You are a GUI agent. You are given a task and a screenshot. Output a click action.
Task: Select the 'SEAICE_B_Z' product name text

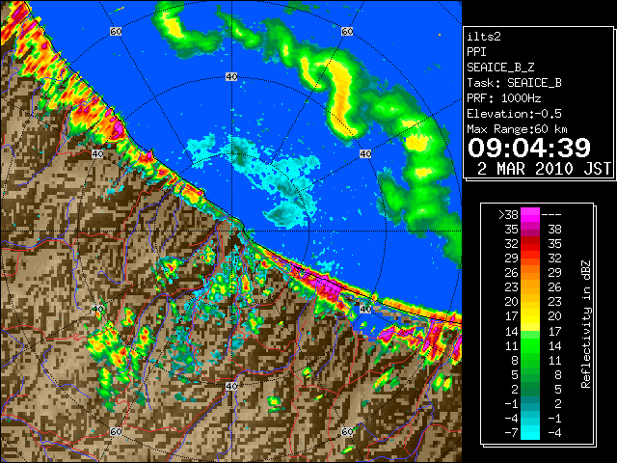coord(500,68)
